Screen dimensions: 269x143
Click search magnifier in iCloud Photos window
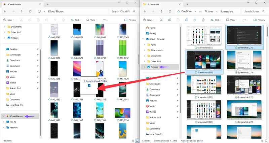134,11
